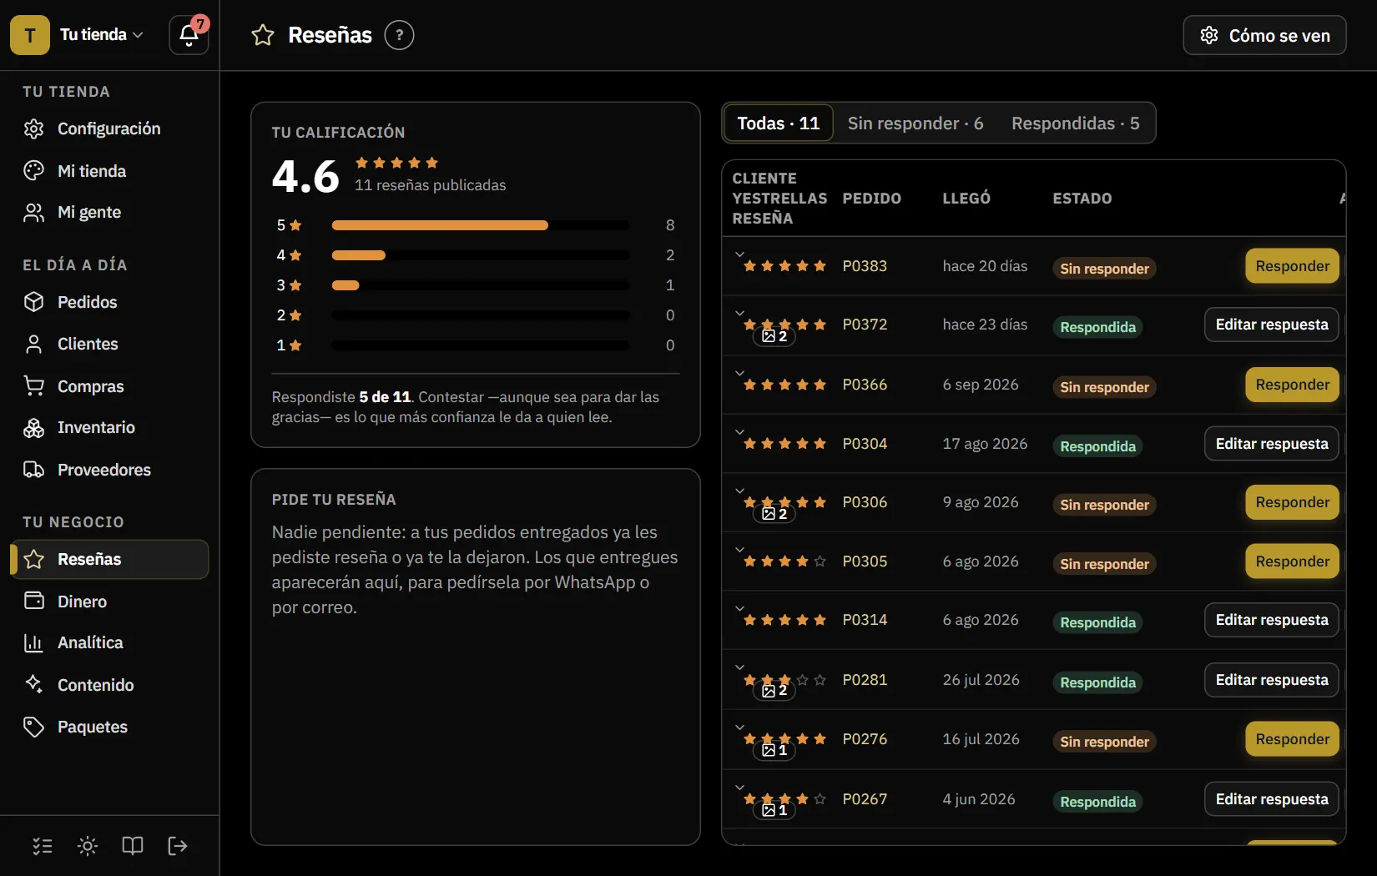Click the order number P0304
The image size is (1377, 876).
tap(865, 444)
